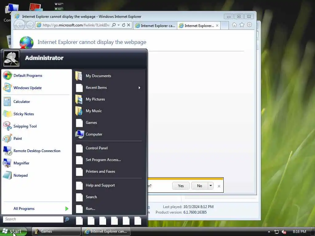Image resolution: width=315 pixels, height=236 pixels.
Task: Open dropdown arrow next to No
Action: 210,186
